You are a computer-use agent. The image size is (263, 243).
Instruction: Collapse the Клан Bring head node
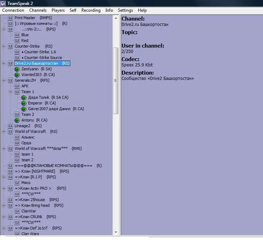click(x=4, y=206)
